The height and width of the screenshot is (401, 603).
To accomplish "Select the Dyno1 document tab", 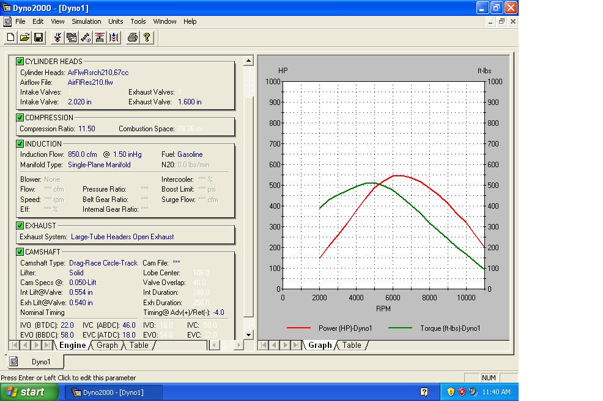I will point(35,361).
